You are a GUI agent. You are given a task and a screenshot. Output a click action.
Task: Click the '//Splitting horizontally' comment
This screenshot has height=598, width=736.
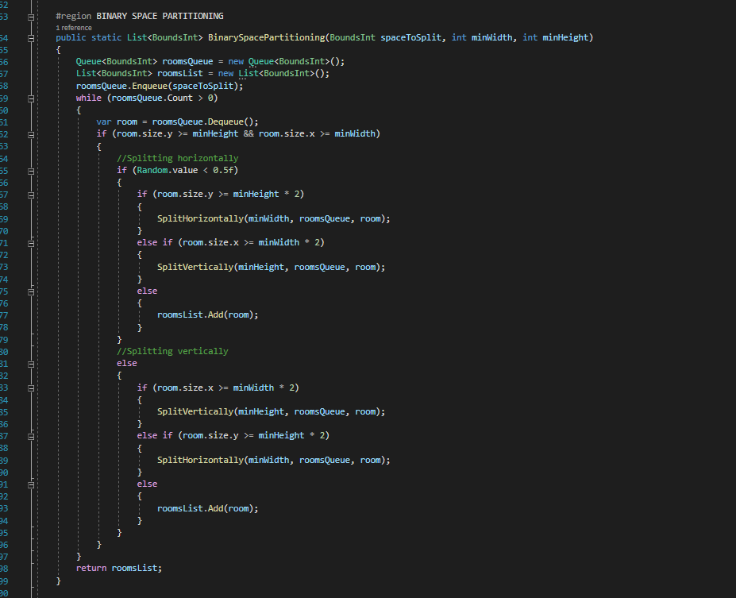(177, 158)
